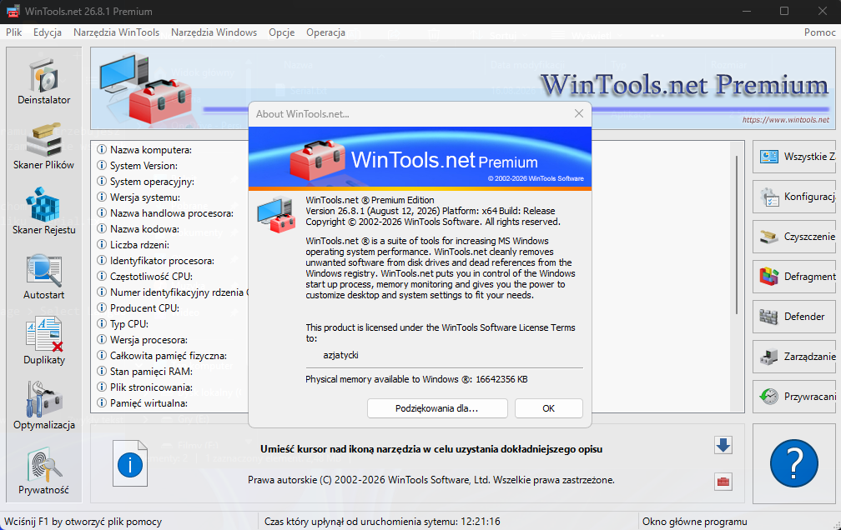
Task: Click the blue info document icon
Action: point(130,463)
